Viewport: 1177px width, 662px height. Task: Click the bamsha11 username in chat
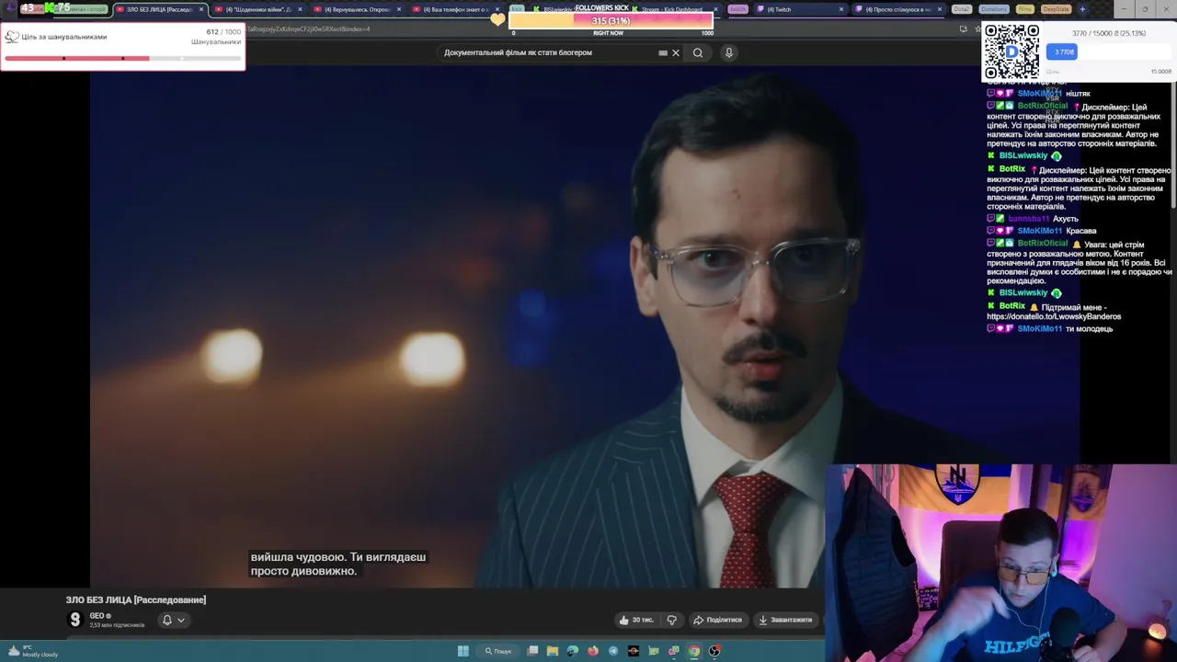1029,219
